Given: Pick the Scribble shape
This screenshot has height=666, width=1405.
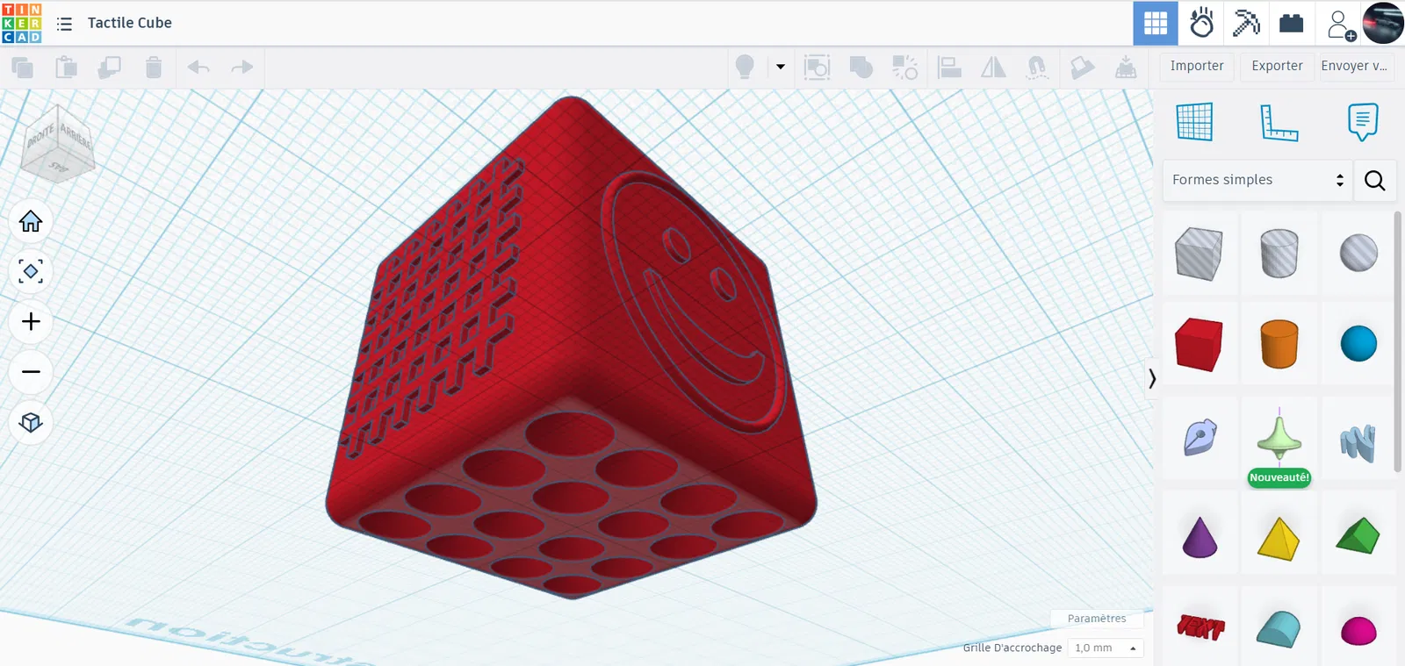Looking at the screenshot, I should coord(1199,437).
